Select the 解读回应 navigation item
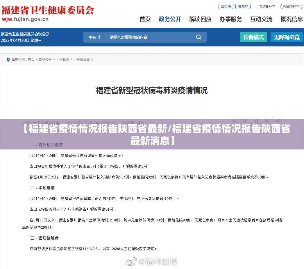The width and height of the screenshot is (304, 269). (200, 19)
